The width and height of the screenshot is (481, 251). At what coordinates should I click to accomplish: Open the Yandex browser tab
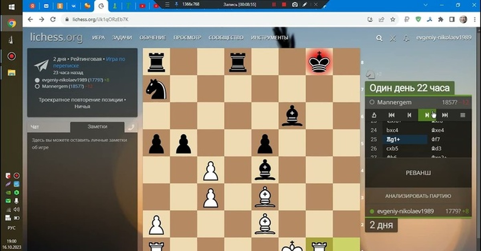pos(33,6)
